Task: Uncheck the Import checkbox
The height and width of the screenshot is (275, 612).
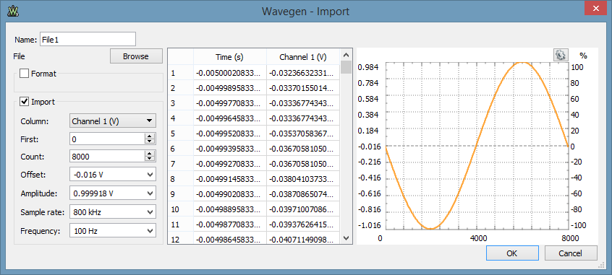Action: point(24,102)
